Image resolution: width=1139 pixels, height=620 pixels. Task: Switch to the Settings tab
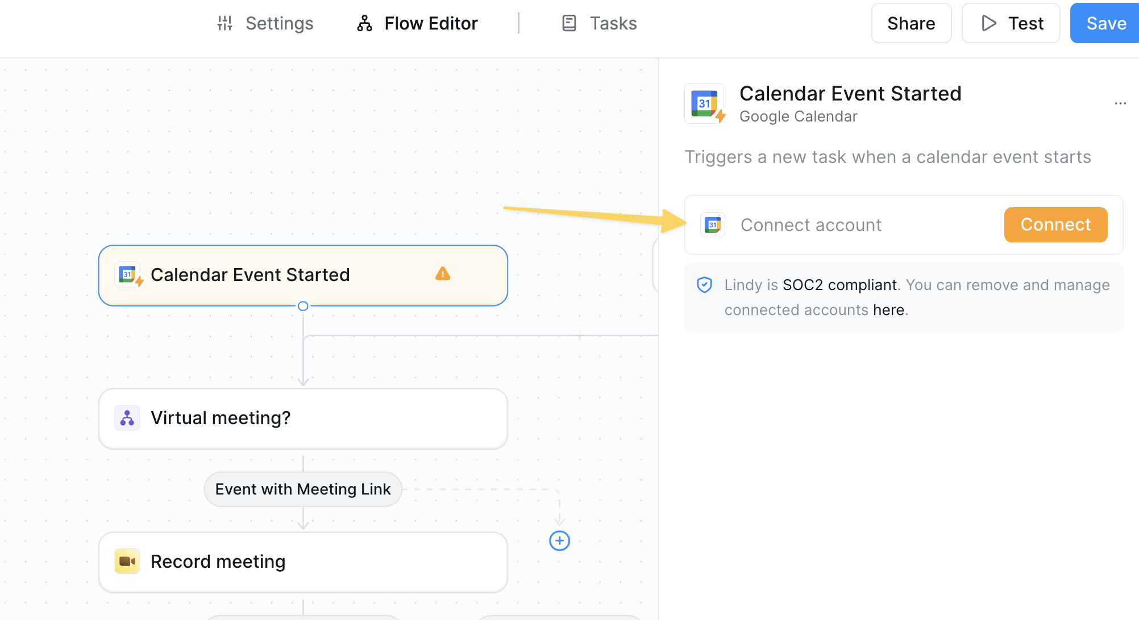[279, 23]
